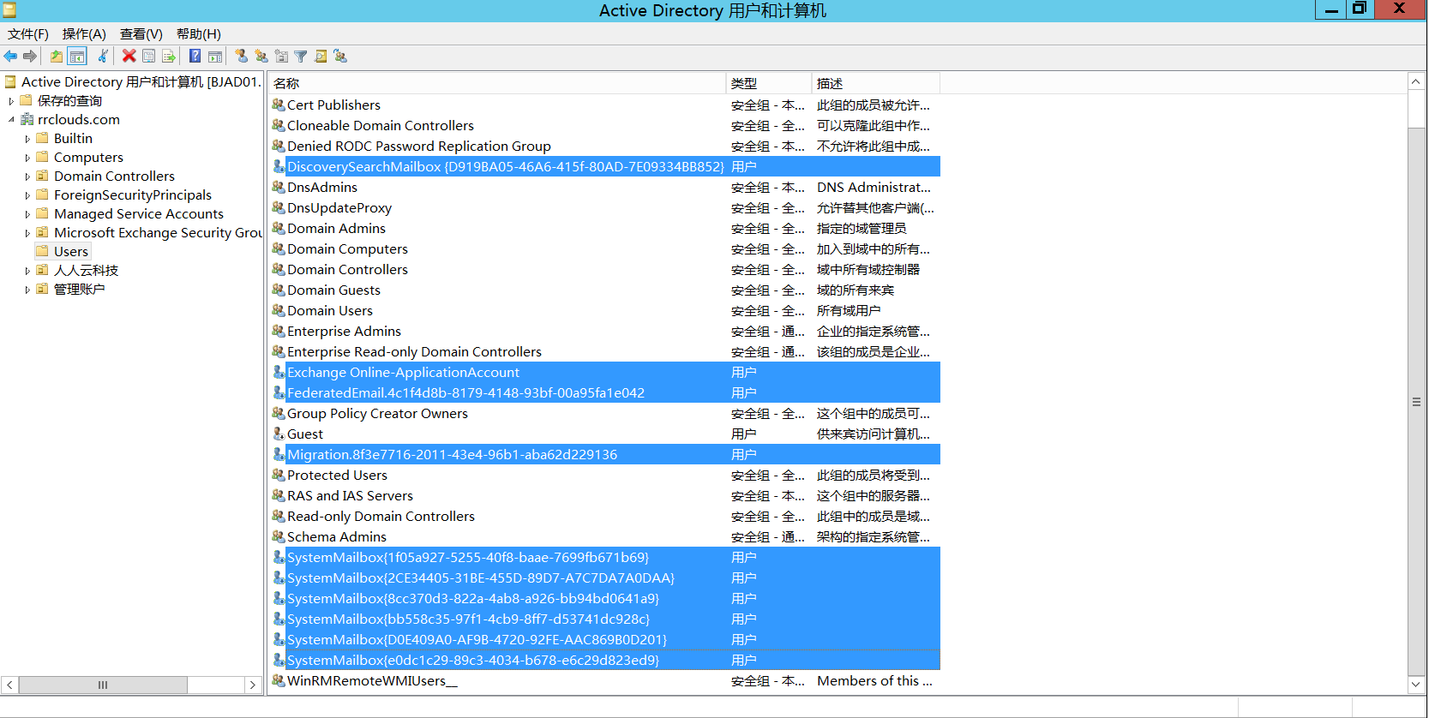The image size is (1429, 718).
Task: Select RAS and IAS Servers row
Action: 605,495
